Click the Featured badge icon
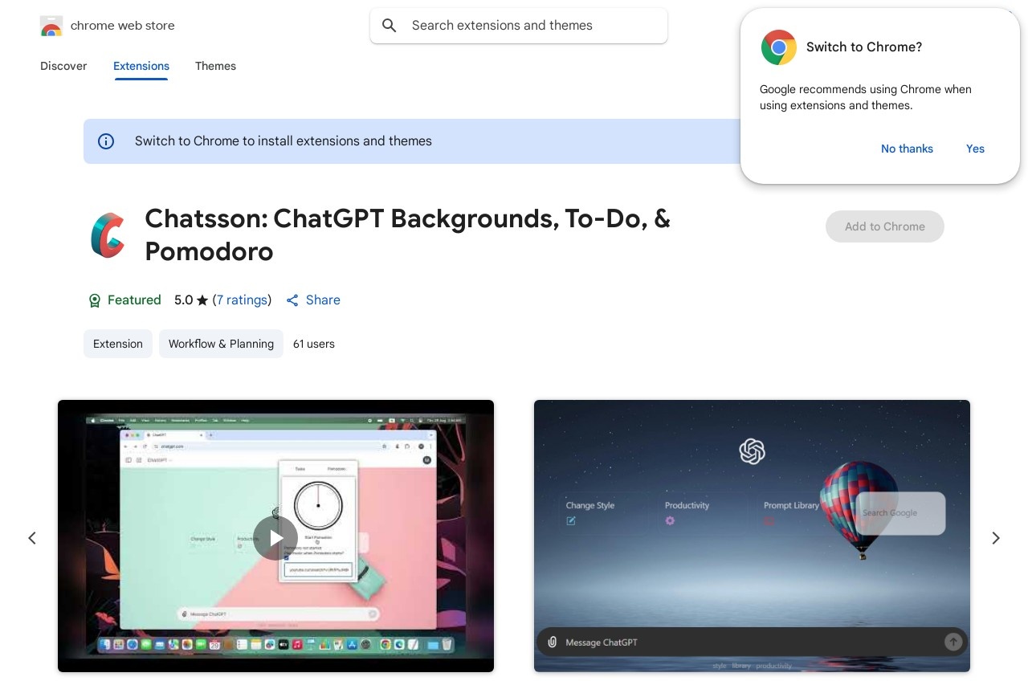 pyautogui.click(x=95, y=300)
